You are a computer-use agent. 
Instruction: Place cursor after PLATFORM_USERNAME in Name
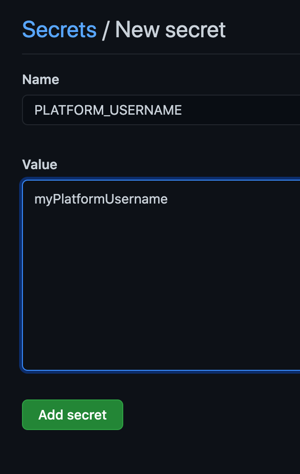tap(183, 110)
